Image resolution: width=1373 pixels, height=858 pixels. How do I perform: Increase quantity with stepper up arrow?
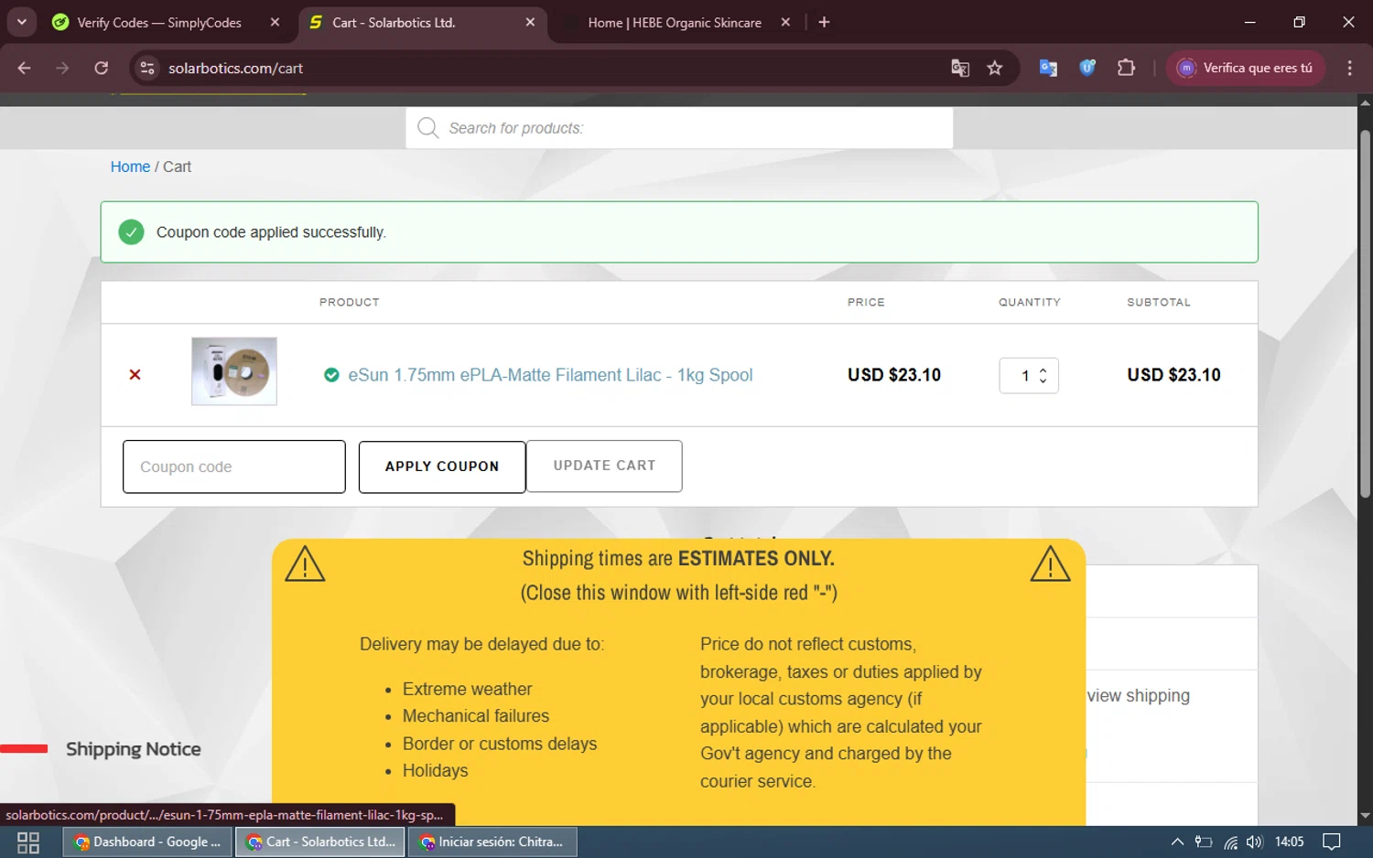(x=1043, y=370)
